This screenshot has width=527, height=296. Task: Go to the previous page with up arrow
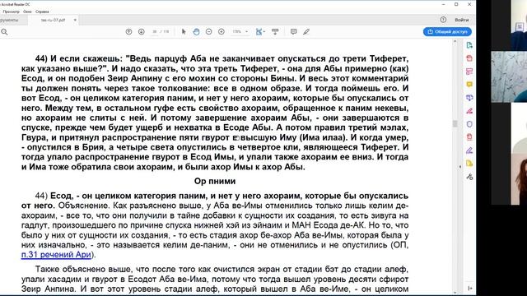coord(128,31)
